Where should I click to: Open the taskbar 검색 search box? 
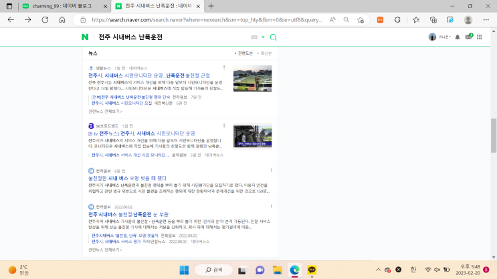213,270
